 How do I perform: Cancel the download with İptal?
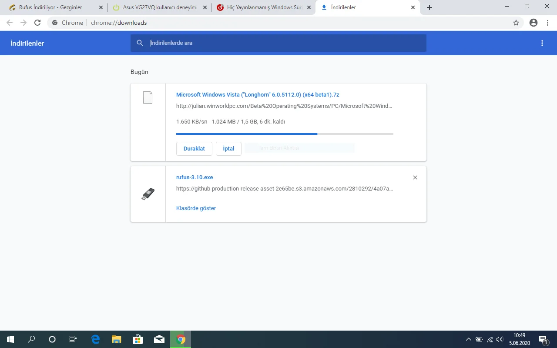tap(228, 148)
